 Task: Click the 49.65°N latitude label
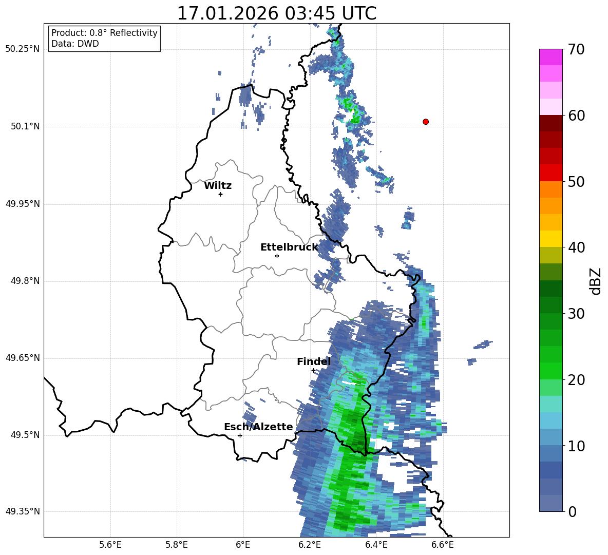pyautogui.click(x=23, y=357)
